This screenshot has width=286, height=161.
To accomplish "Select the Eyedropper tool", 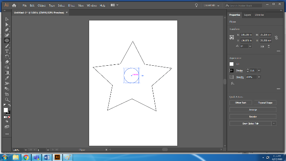I will click(x=7, y=78).
